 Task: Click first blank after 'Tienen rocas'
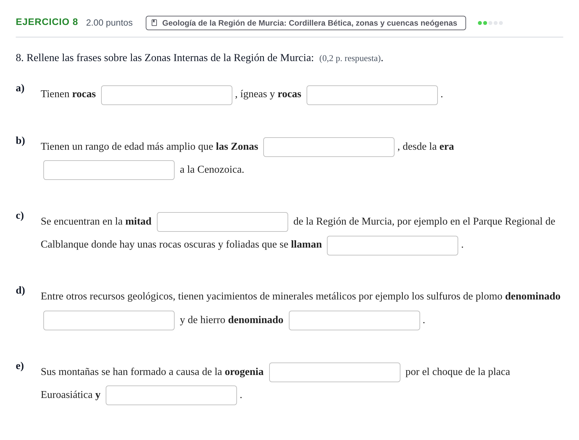click(x=167, y=95)
